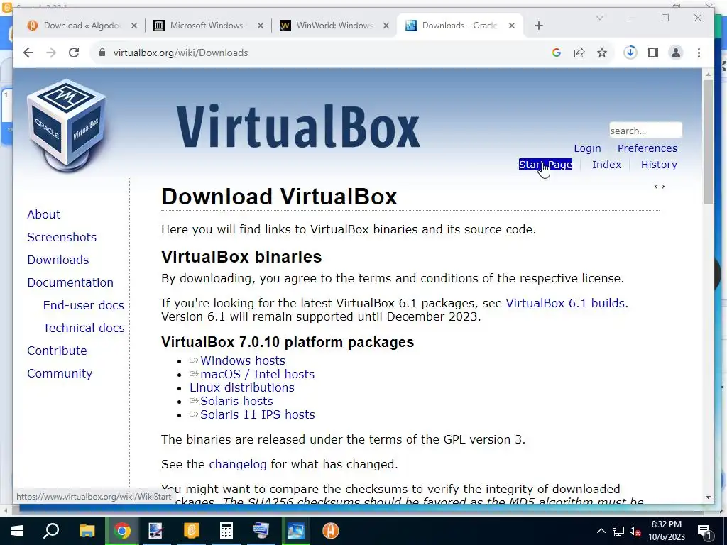Download Windows hosts package

tap(243, 360)
